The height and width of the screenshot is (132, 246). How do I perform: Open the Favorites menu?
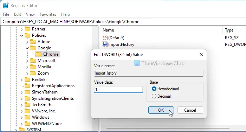[x=48, y=14]
